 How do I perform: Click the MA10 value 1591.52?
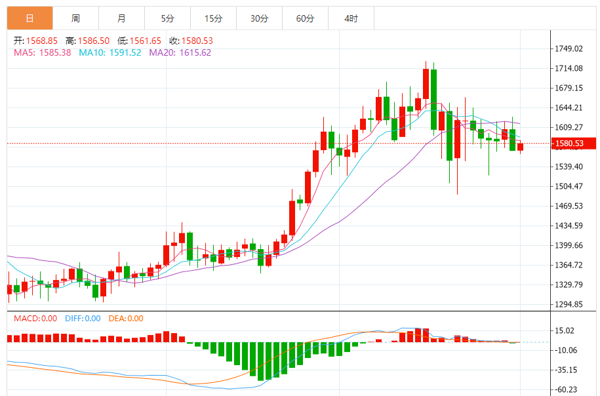tap(125, 53)
